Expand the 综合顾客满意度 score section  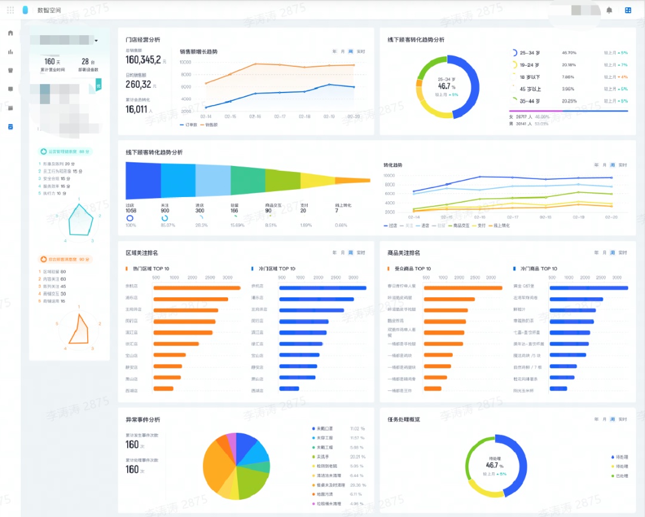click(x=64, y=259)
